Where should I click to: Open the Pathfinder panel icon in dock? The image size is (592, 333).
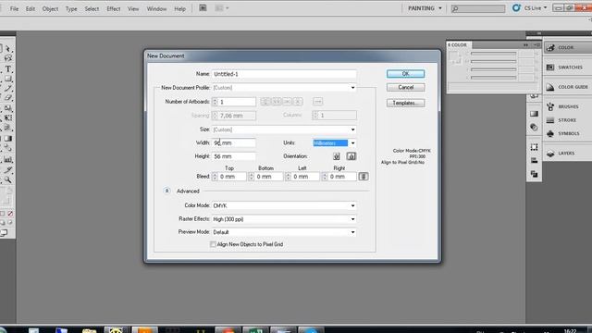click(534, 174)
